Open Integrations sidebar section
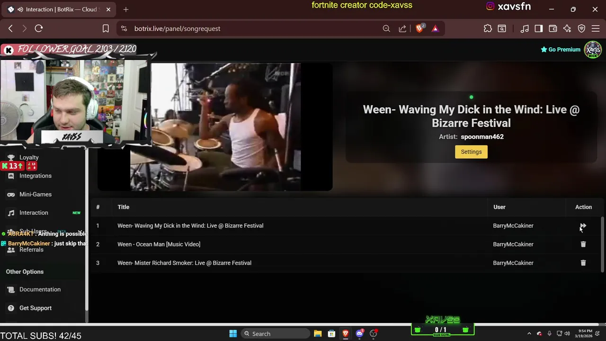606x341 pixels. click(x=36, y=176)
